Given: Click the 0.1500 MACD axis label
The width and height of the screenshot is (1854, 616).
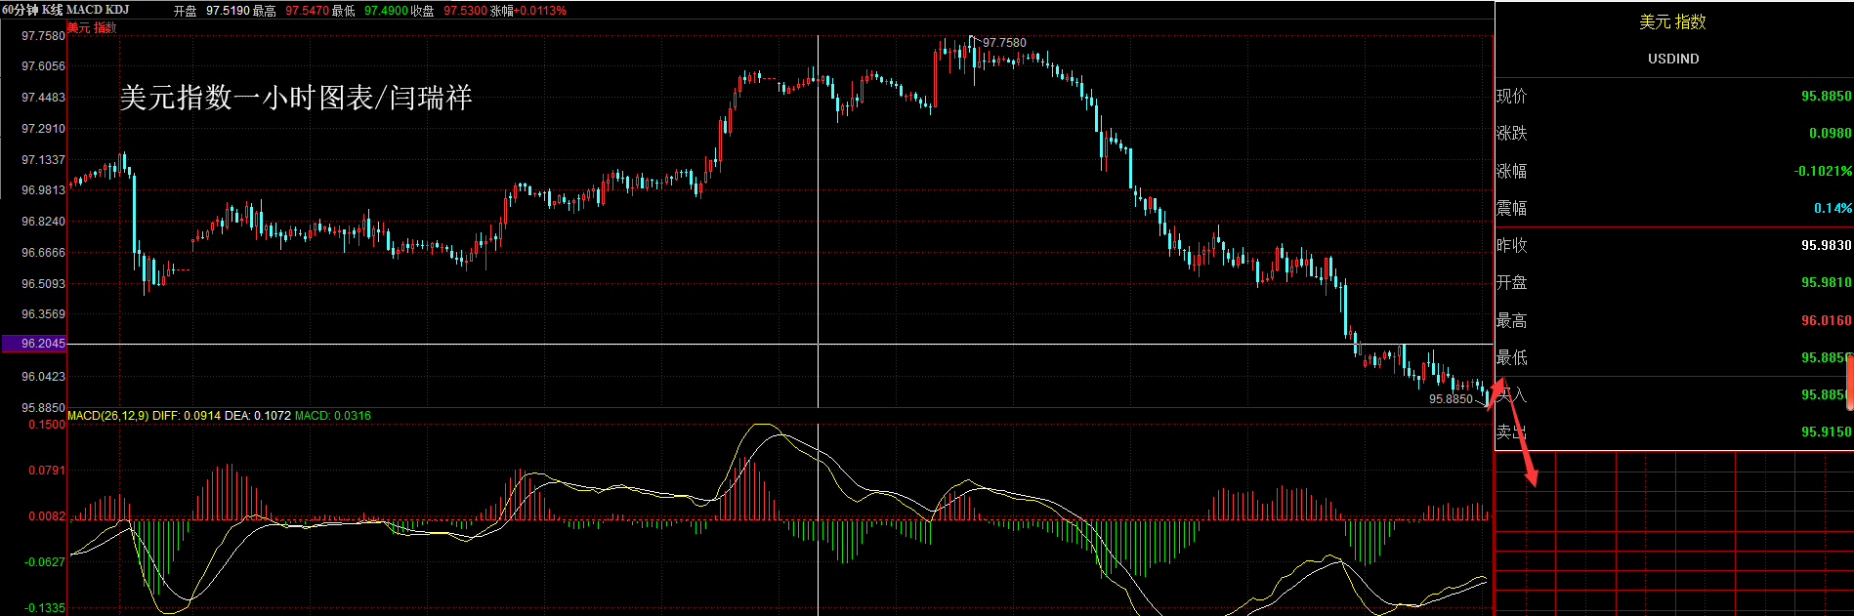Looking at the screenshot, I should tap(47, 425).
